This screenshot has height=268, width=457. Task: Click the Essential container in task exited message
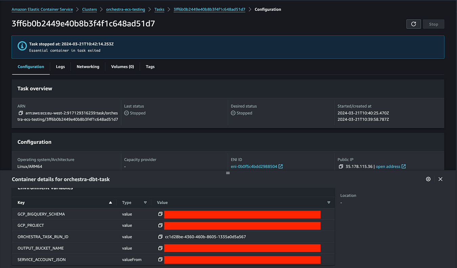click(65, 51)
